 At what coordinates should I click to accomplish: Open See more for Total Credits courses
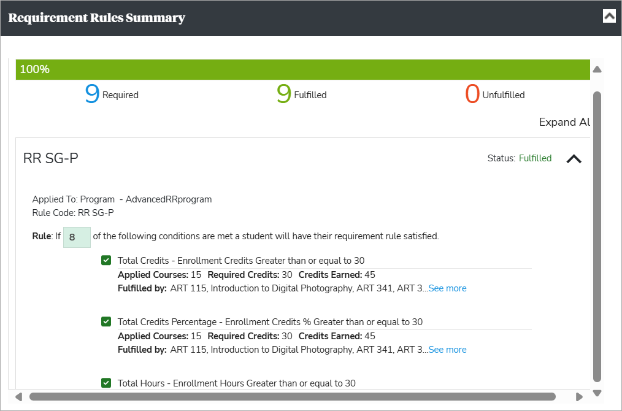point(447,288)
